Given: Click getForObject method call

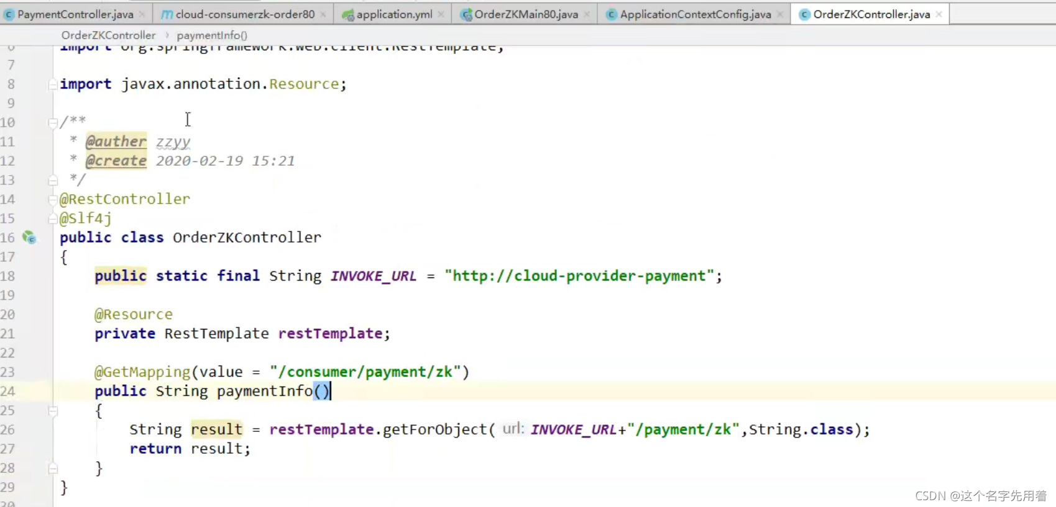Looking at the screenshot, I should point(434,429).
